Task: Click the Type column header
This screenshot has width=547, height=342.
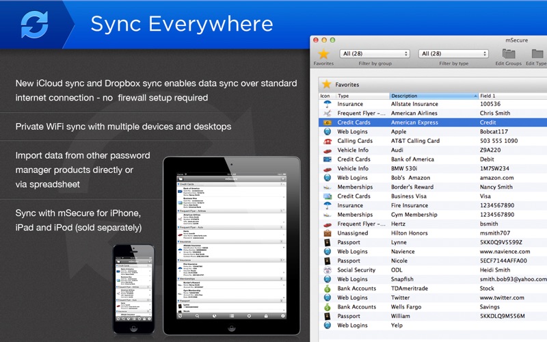Action: coord(361,96)
